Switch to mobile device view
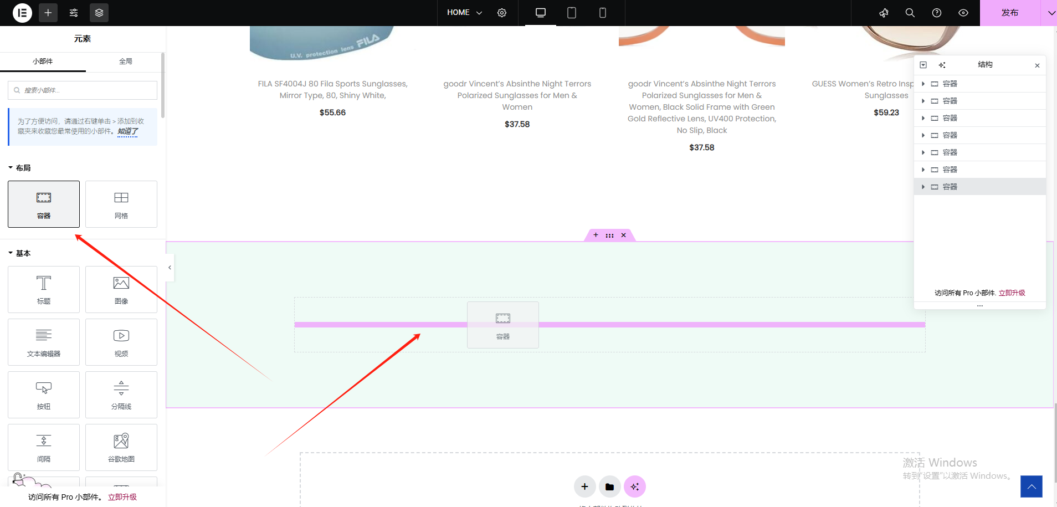Screen dimensions: 1057x507 [603, 13]
